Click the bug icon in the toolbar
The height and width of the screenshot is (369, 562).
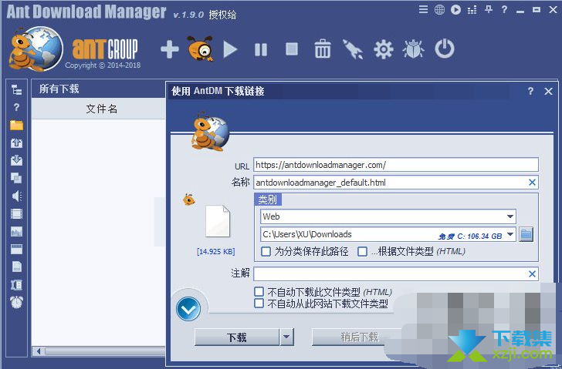pyautogui.click(x=414, y=49)
